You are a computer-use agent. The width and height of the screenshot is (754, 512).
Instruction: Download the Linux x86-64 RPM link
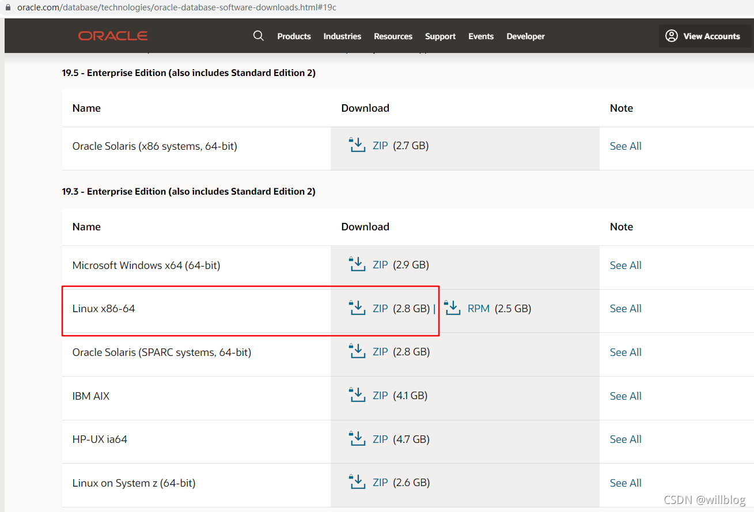point(479,309)
